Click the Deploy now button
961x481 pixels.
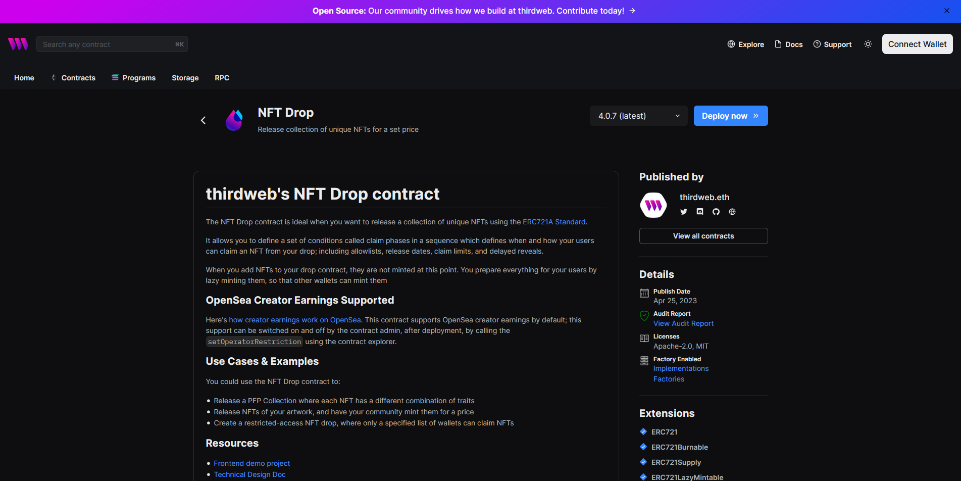click(x=730, y=116)
